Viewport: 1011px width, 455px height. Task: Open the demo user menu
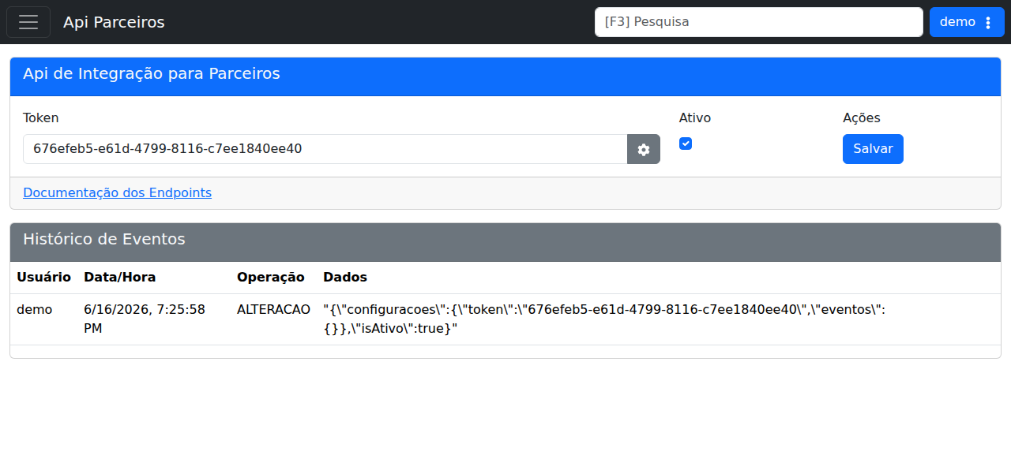click(x=967, y=22)
